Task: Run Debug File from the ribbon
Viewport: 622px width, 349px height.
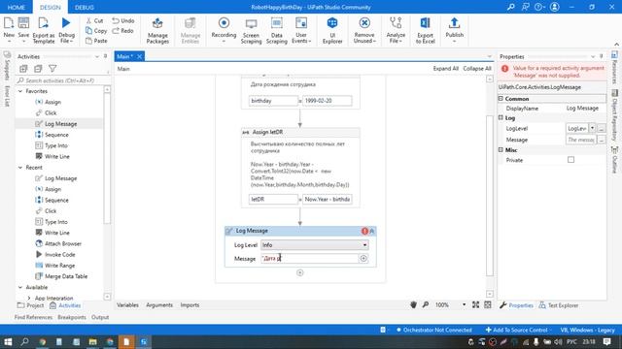Action: 66,30
